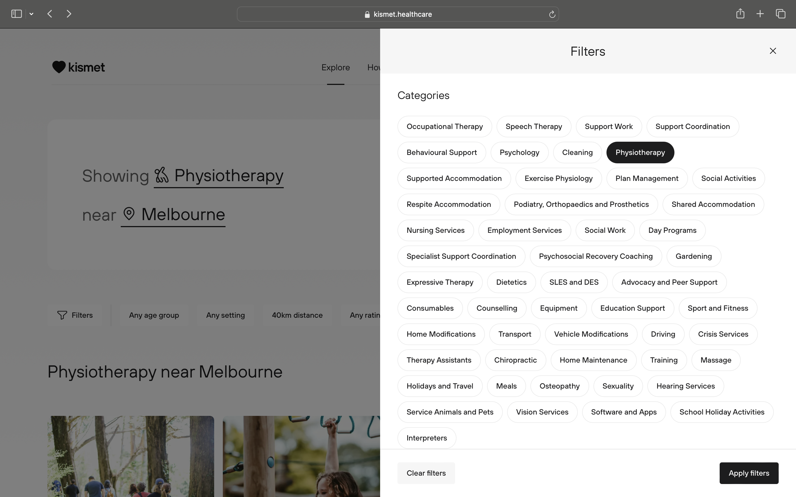Select the Exercise Physiology chip

coord(559,178)
